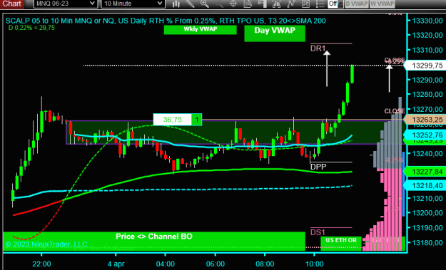Click the 06:00 time axis label
This screenshot has width=446, height=270.
(x=216, y=264)
